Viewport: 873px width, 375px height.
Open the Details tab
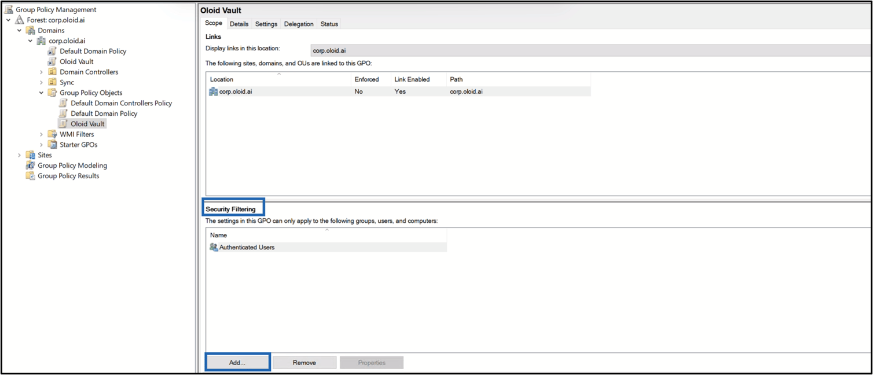click(239, 24)
